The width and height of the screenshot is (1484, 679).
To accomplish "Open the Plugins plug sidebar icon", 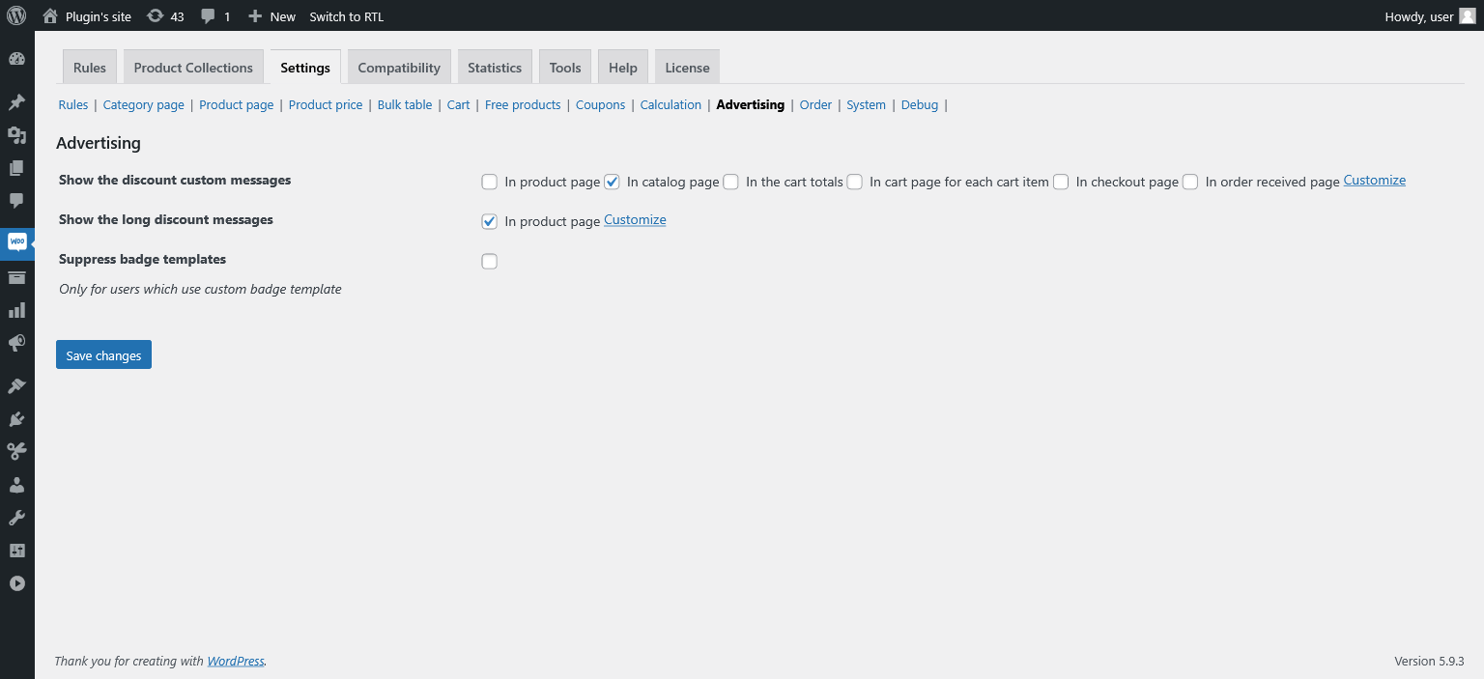I will click(16, 419).
